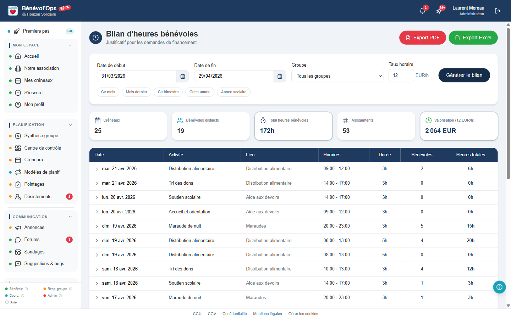This screenshot has width=511, height=319.
Task: Click the Suggestions & bugs message icon
Action: 18,264
